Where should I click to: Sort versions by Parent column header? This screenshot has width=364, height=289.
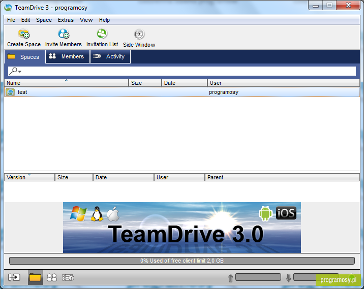(x=282, y=177)
